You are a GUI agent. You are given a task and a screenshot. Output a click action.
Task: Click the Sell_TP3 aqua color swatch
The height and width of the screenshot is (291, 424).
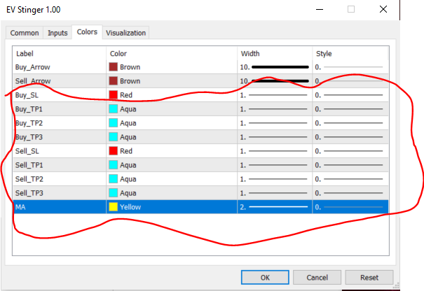pos(114,193)
